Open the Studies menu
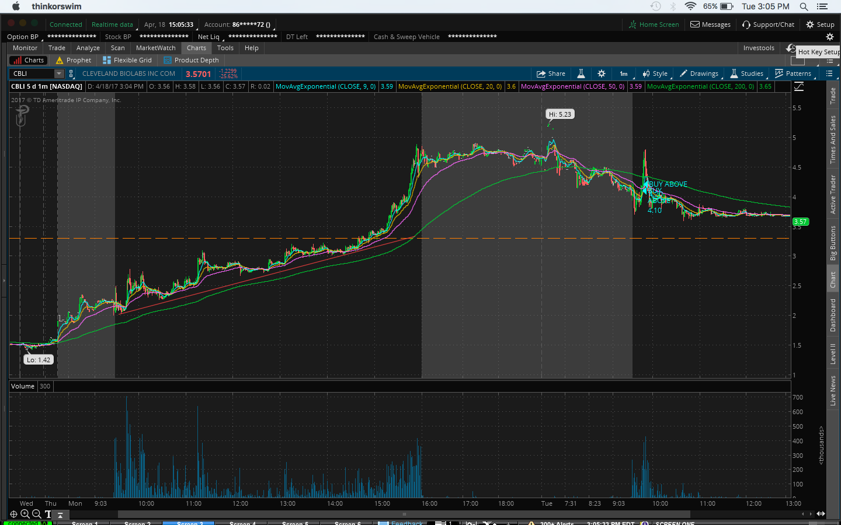Screen dimensions: 841x525 click(746, 73)
